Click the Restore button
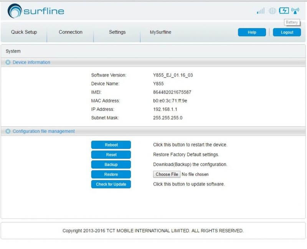Screen dimensions: 307x249 (111, 174)
